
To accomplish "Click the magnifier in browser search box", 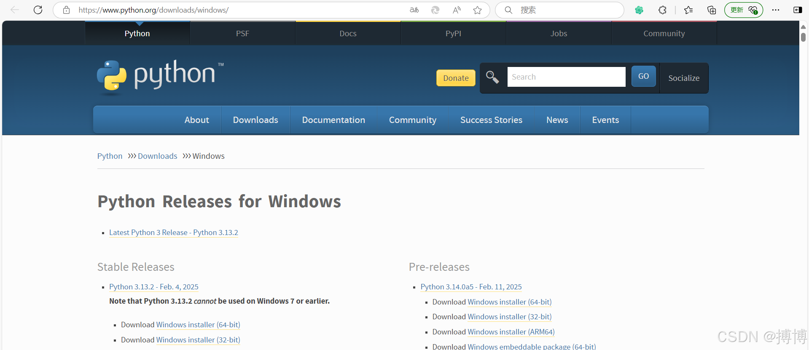I will click(x=508, y=10).
